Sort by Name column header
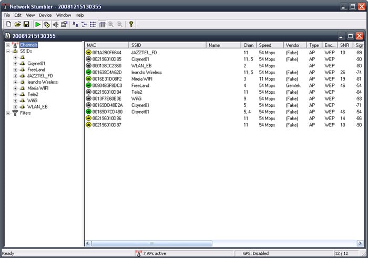 coord(223,45)
